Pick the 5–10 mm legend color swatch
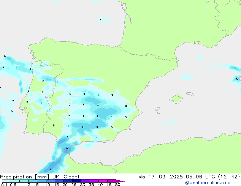 41,181
